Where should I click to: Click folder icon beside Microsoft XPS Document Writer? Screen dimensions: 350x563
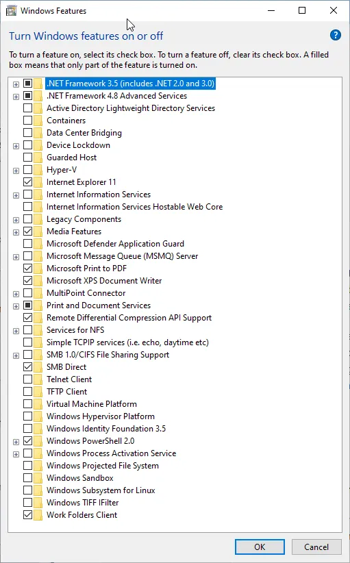[38, 280]
